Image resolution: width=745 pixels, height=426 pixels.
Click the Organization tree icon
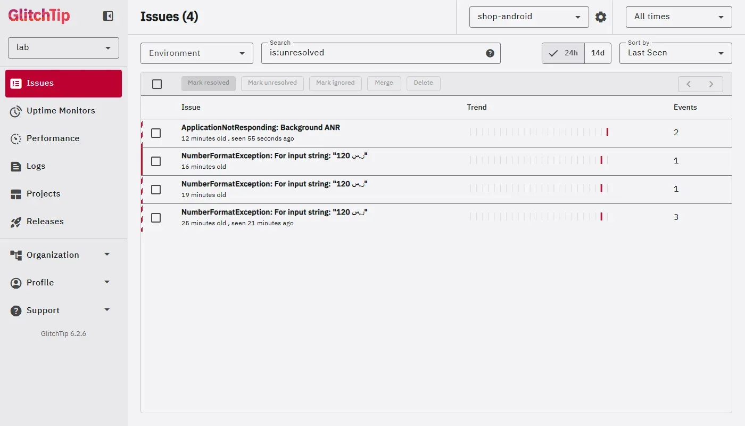point(16,256)
